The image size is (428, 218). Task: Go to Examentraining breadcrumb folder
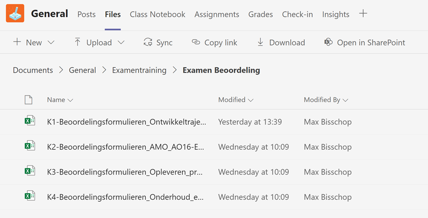(x=139, y=70)
